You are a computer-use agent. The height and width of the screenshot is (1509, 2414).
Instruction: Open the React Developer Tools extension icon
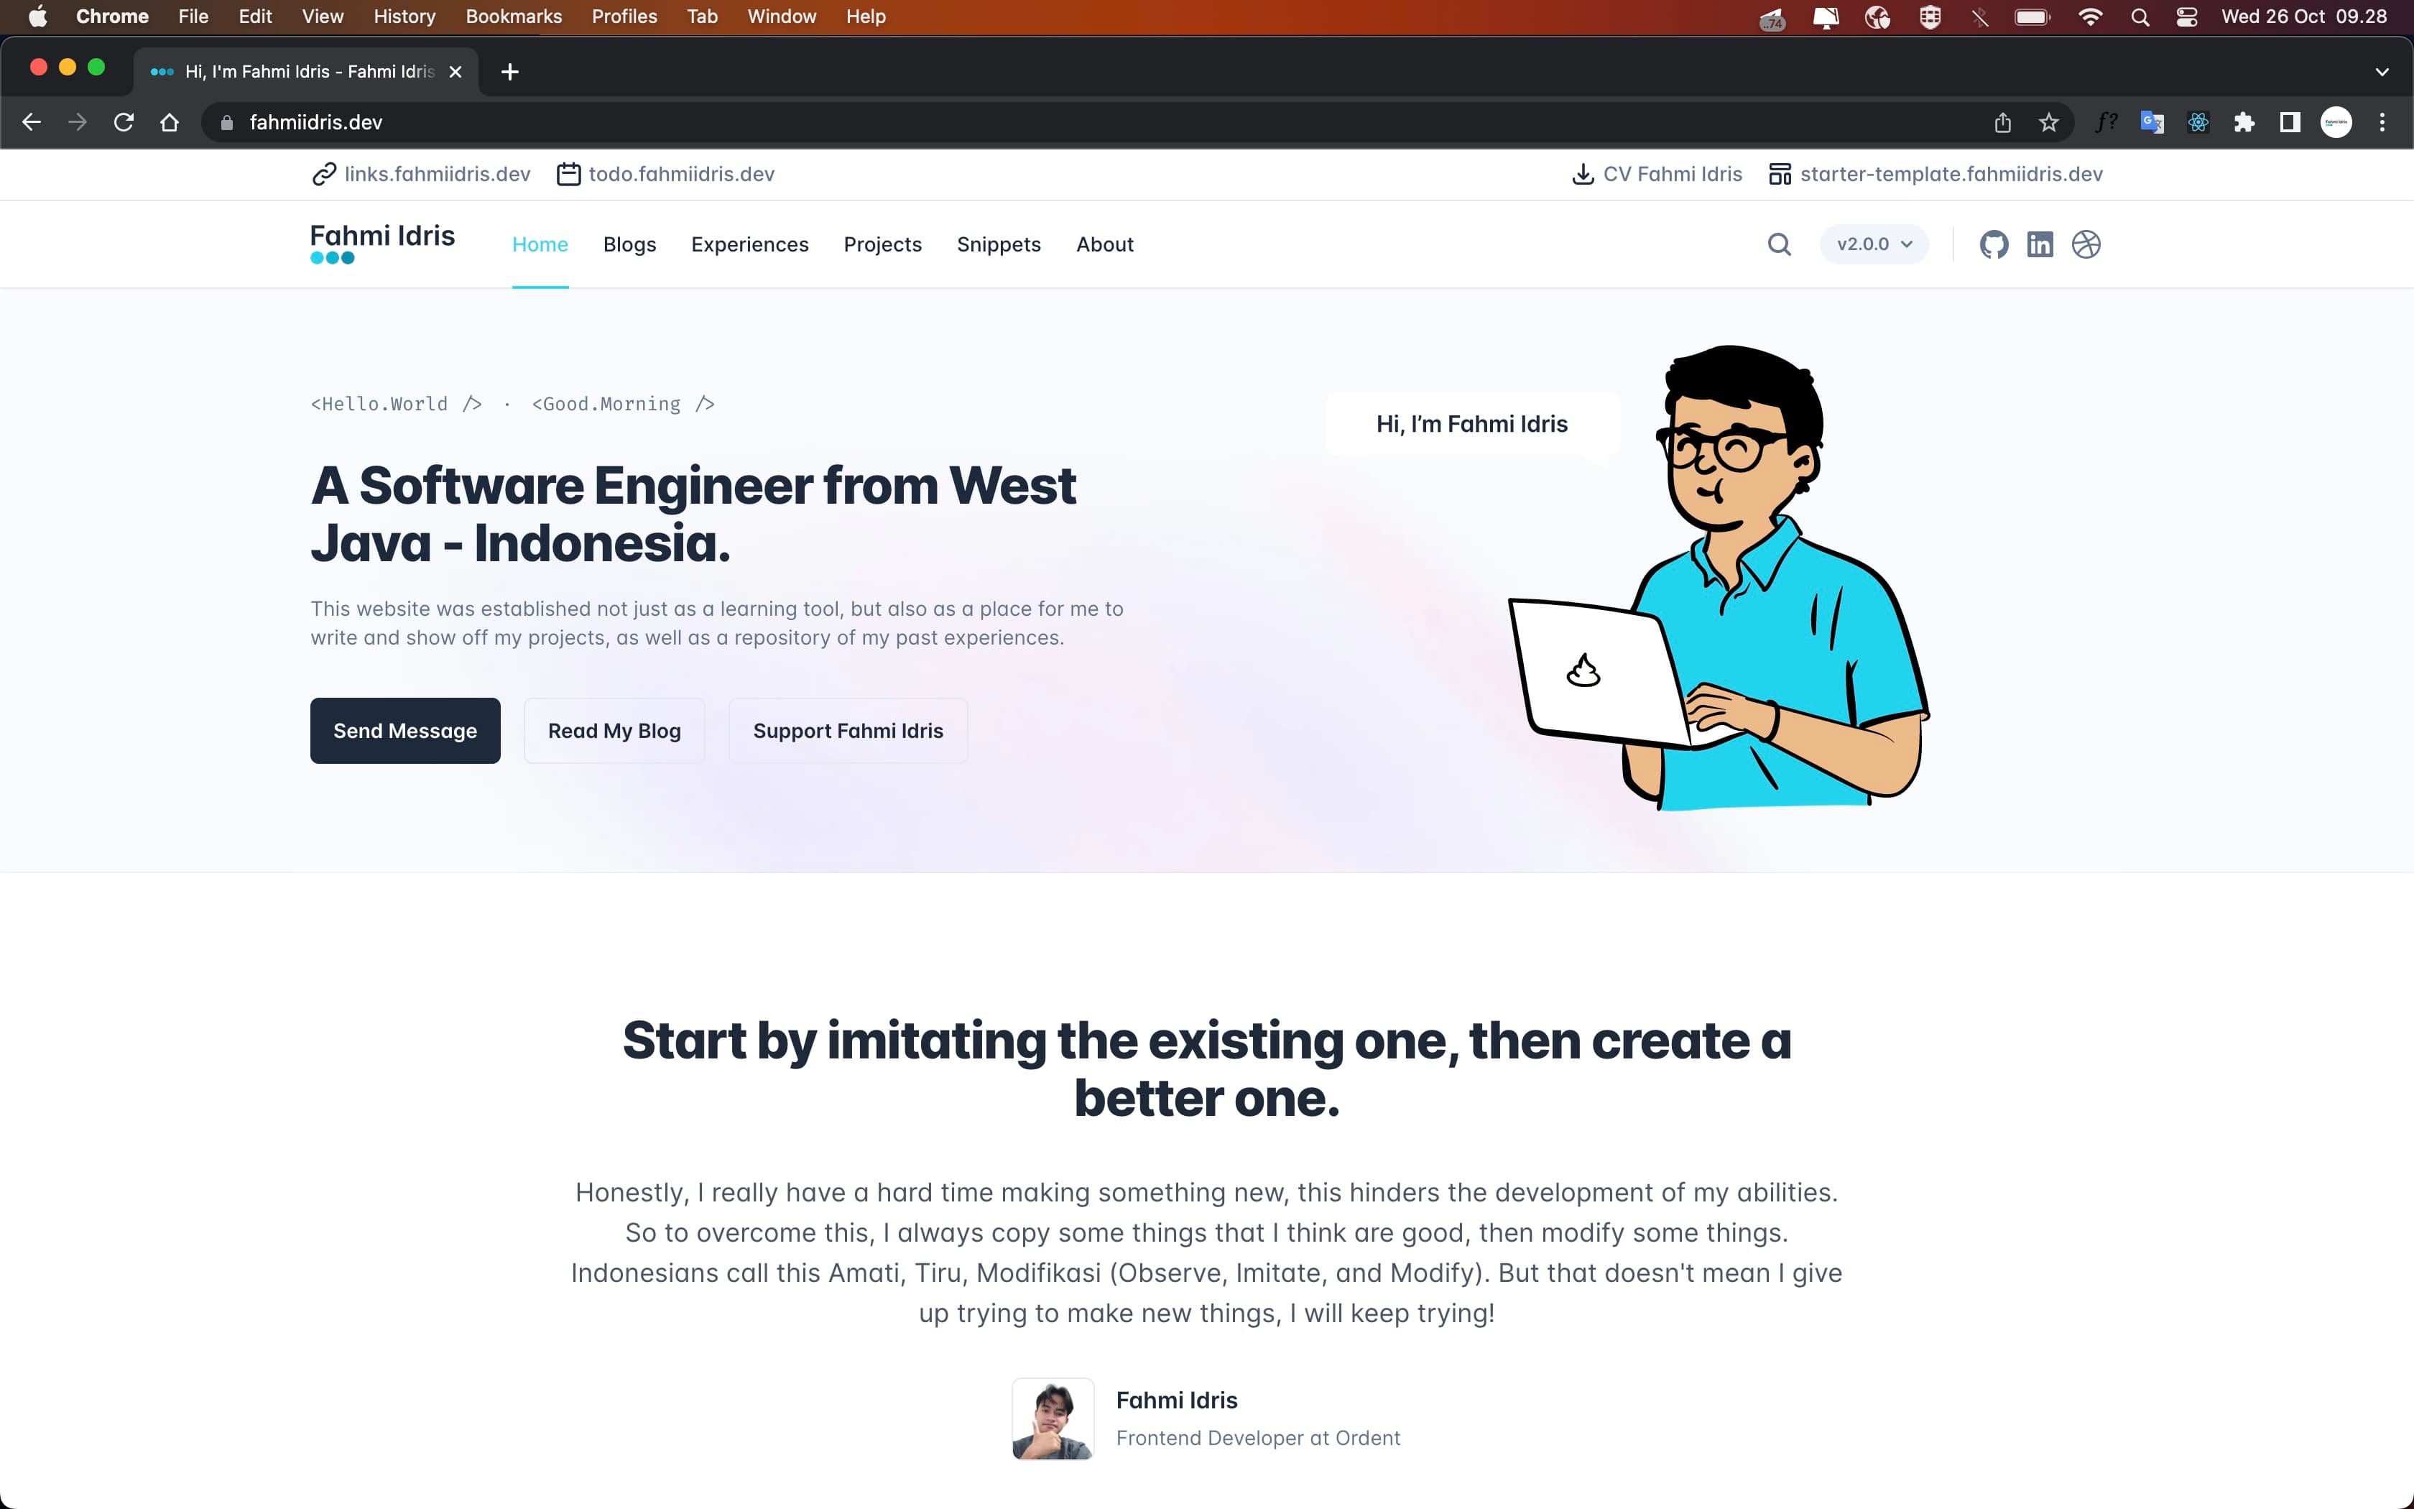(2198, 123)
